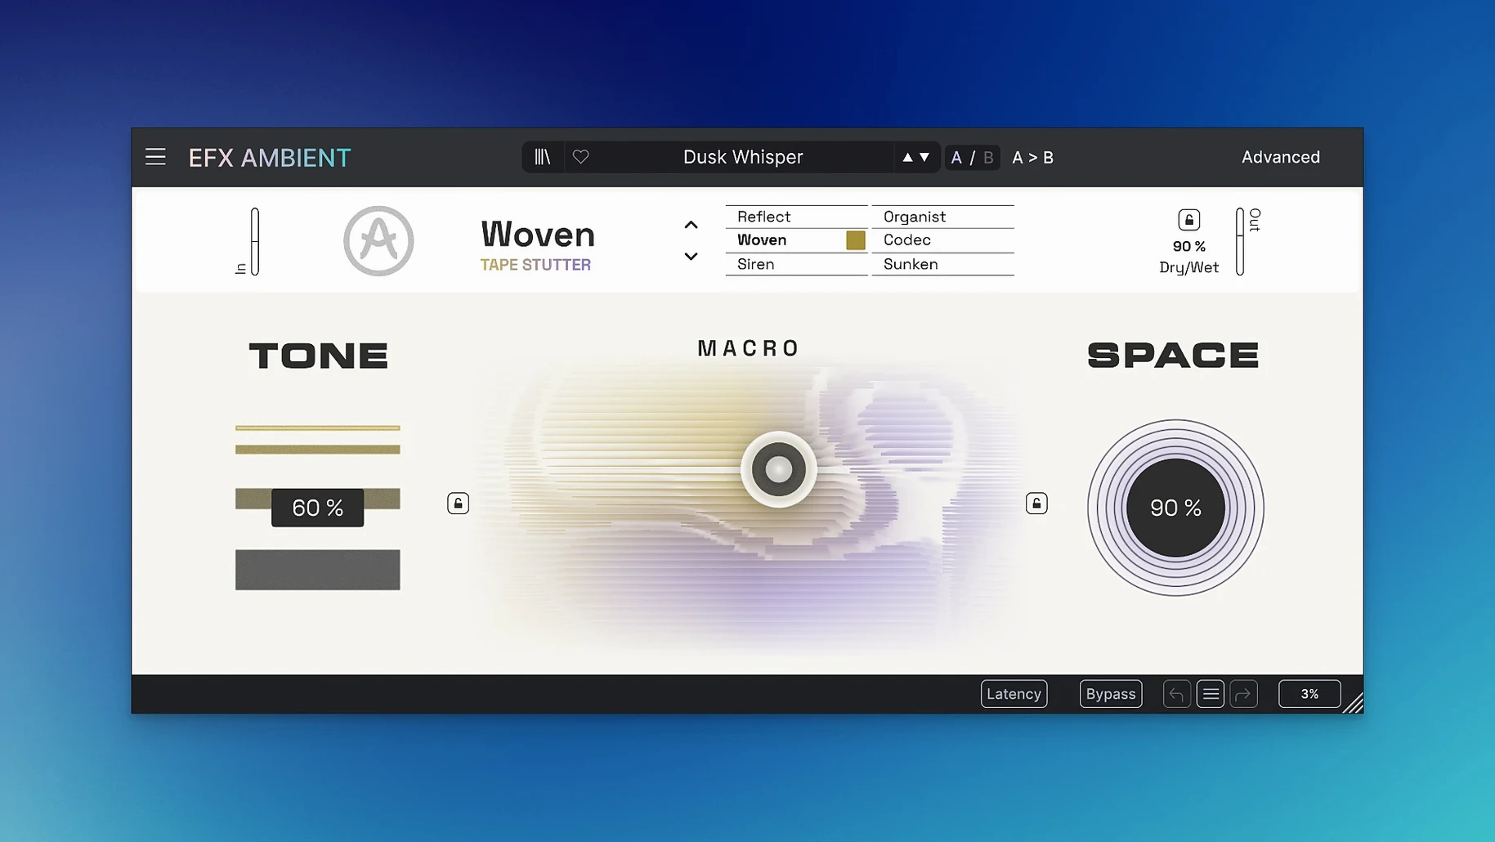Open the hamburger main menu
This screenshot has width=1495, height=842.
[155, 157]
